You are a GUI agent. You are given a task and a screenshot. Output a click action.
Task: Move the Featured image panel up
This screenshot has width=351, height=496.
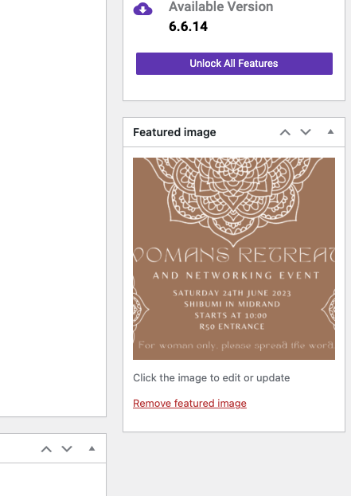pos(285,132)
